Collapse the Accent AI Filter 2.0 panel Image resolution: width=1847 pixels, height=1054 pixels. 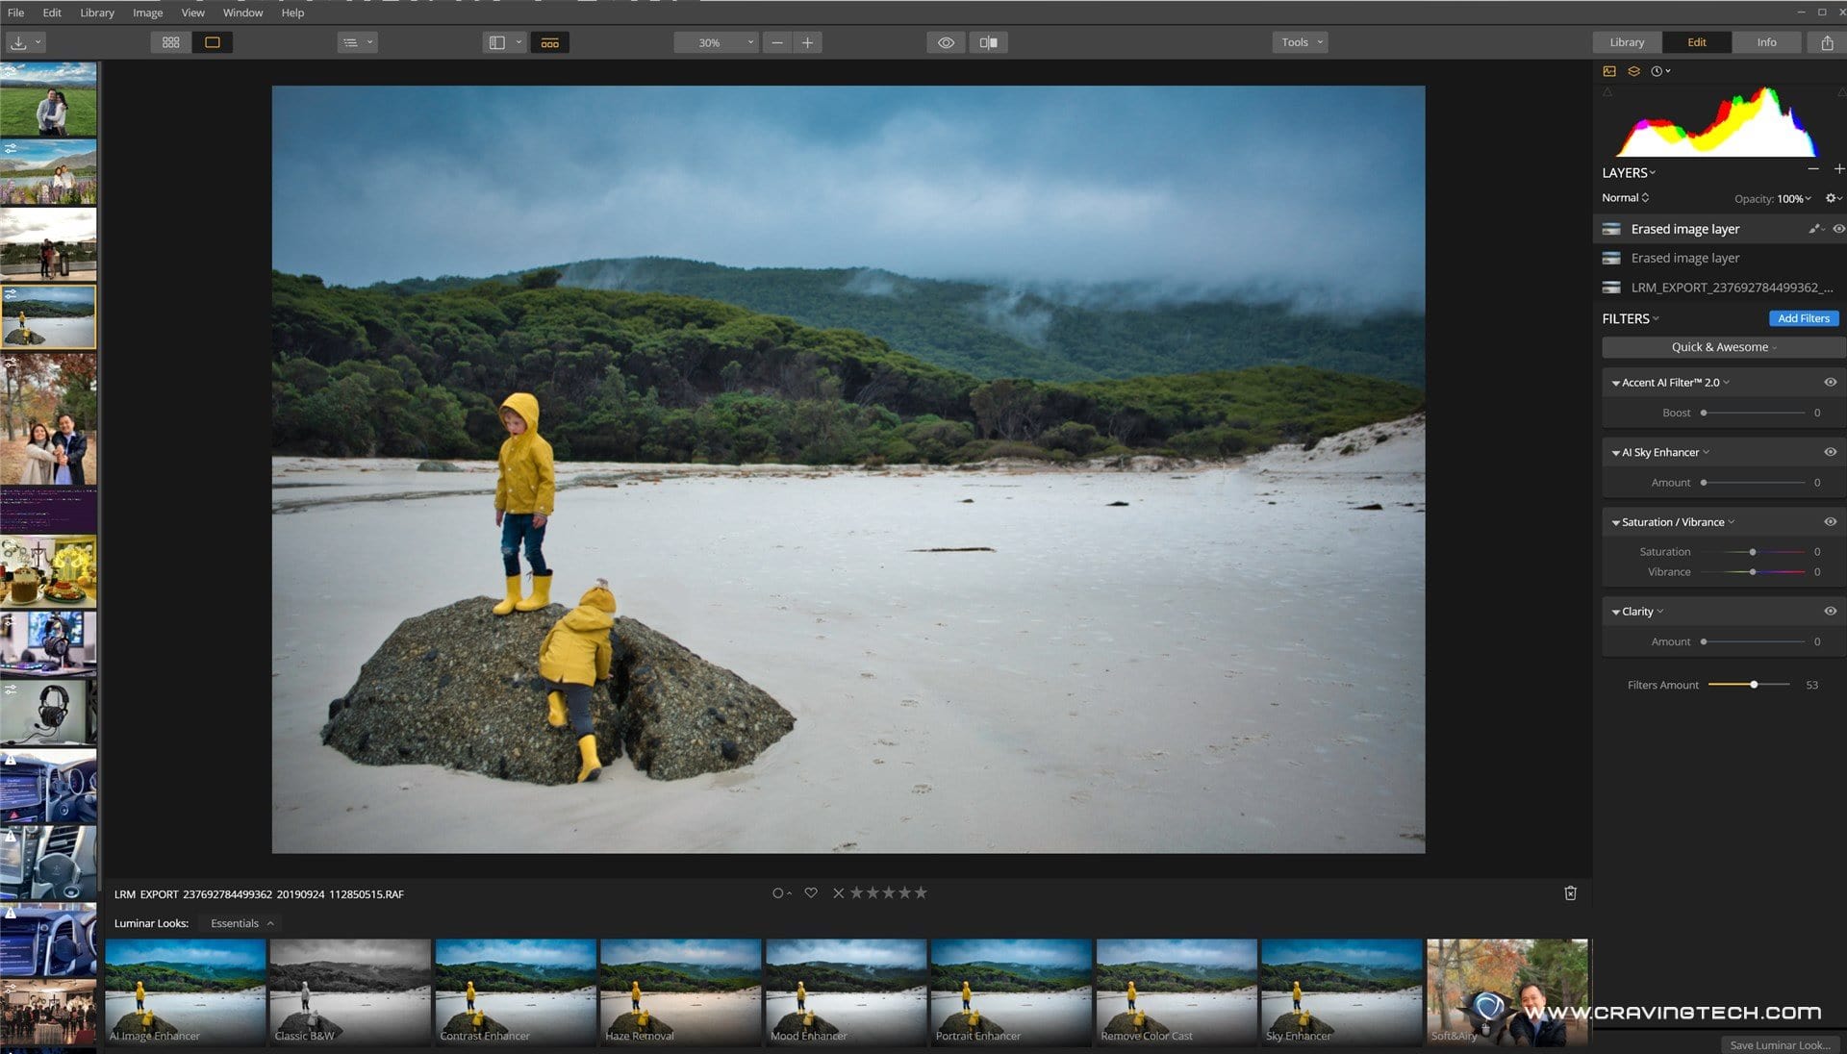click(1616, 383)
